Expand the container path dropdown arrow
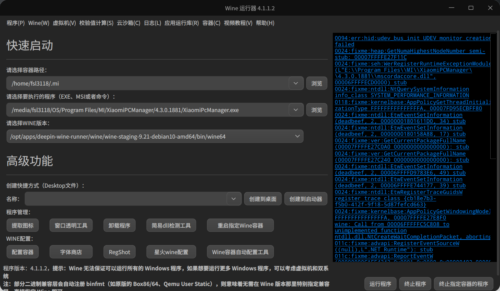500x291 pixels. (296, 83)
